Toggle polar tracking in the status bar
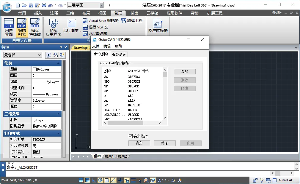The height and width of the screenshot is (184, 300). pos(100,180)
